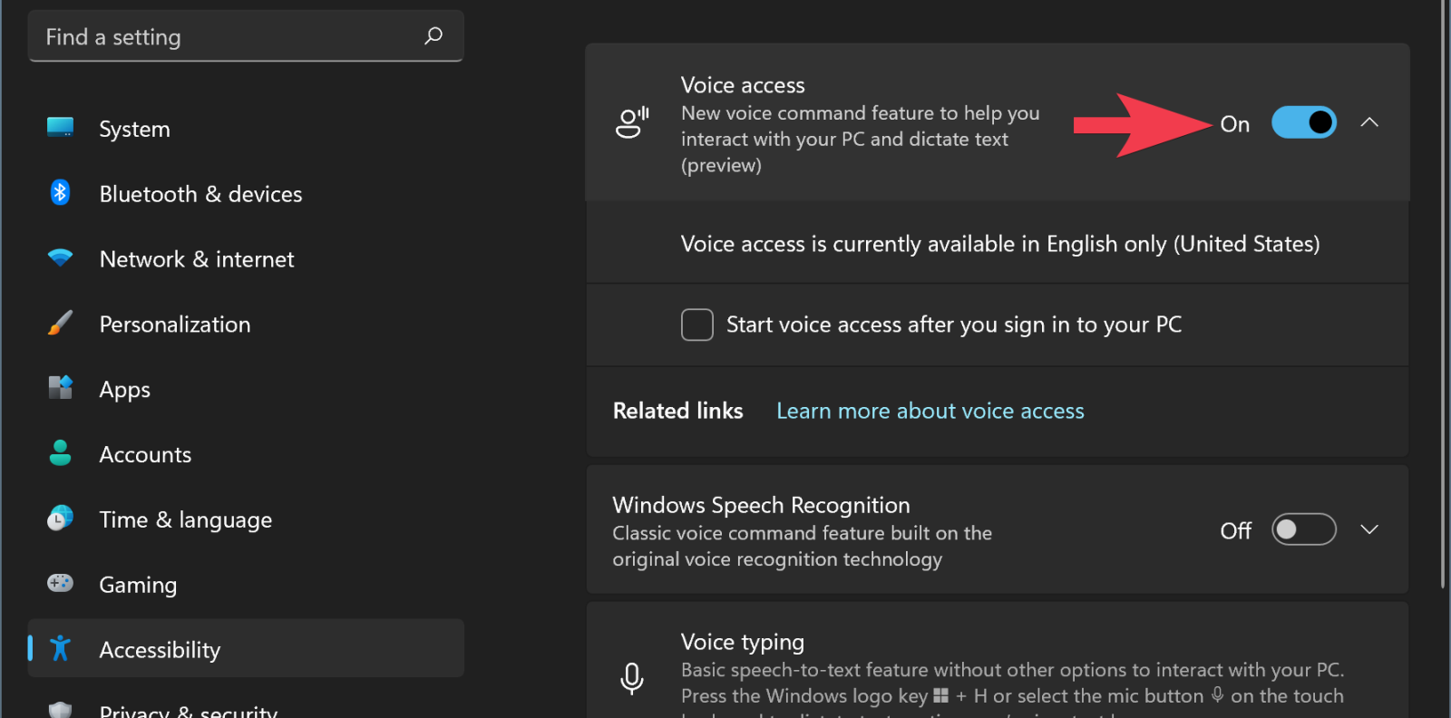
Task: Turn off the Voice access toggle
Action: (1303, 122)
